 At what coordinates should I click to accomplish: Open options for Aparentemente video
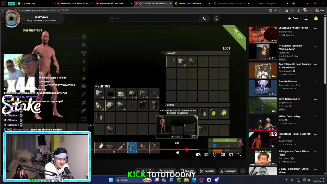click(x=316, y=65)
